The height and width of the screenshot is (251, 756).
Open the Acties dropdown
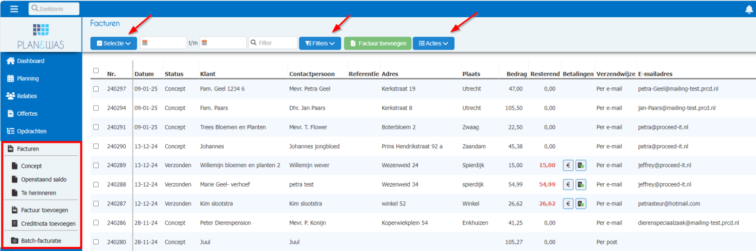434,43
